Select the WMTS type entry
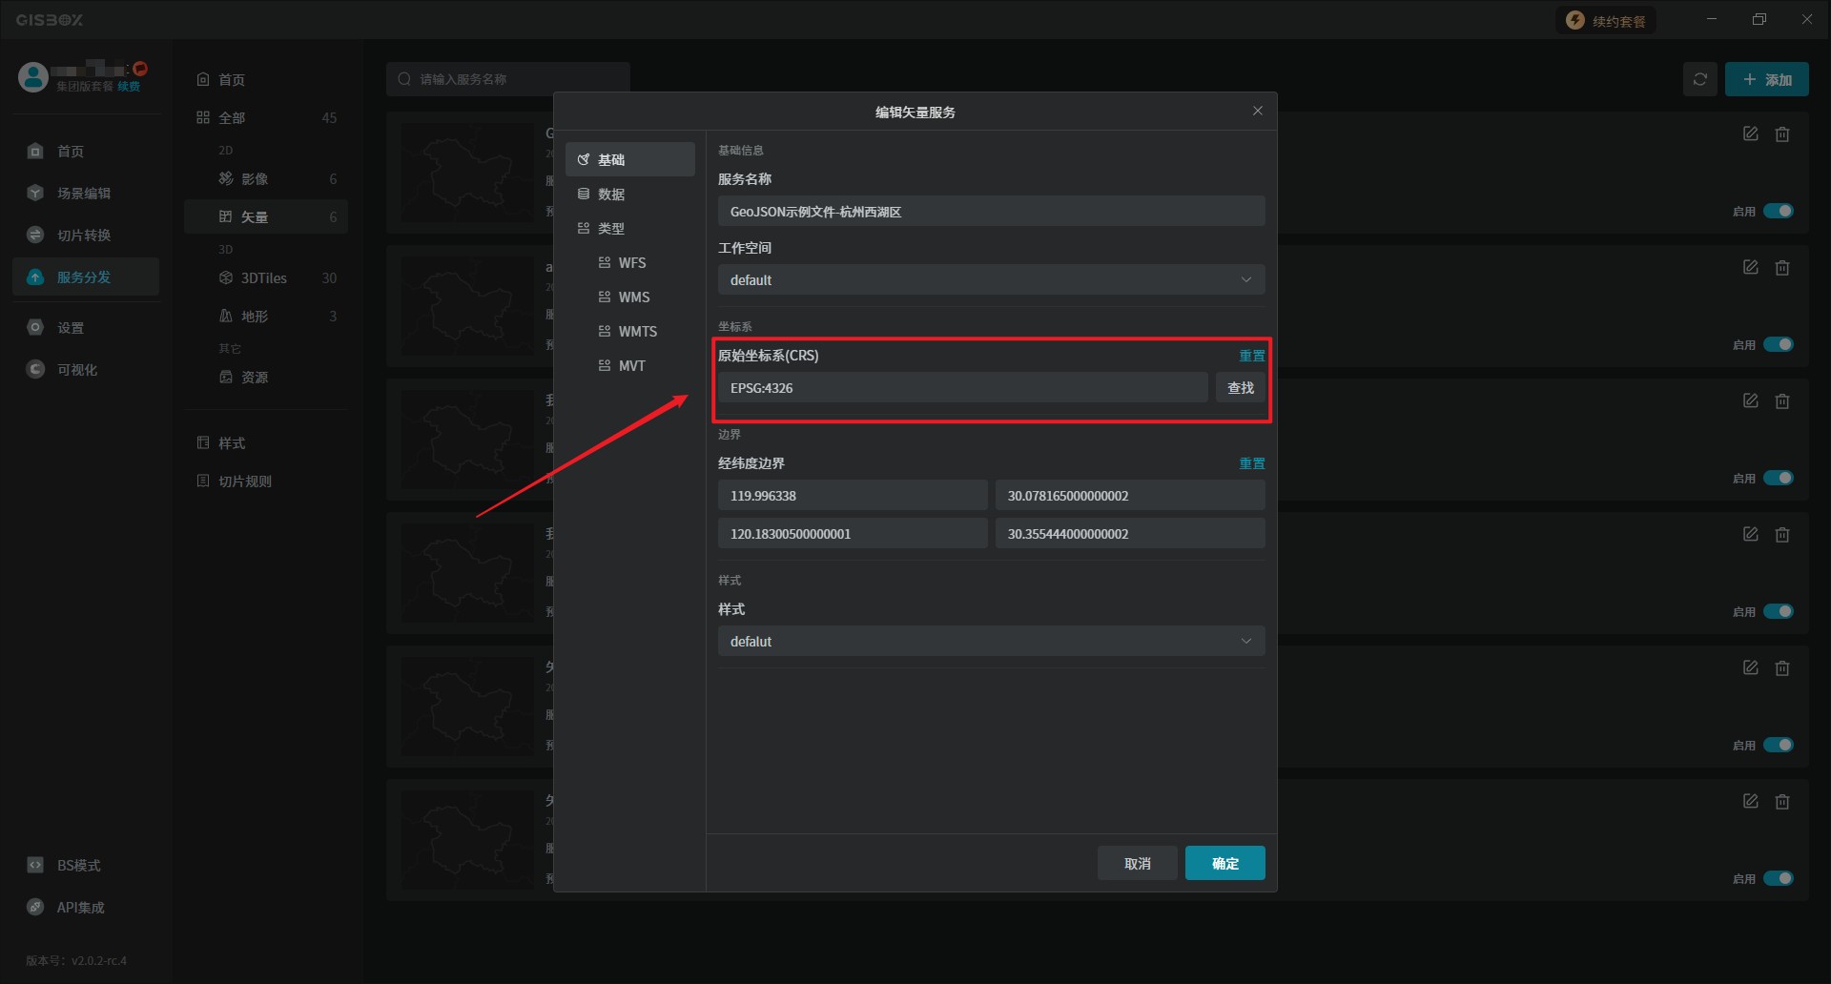The image size is (1831, 984). [637, 332]
